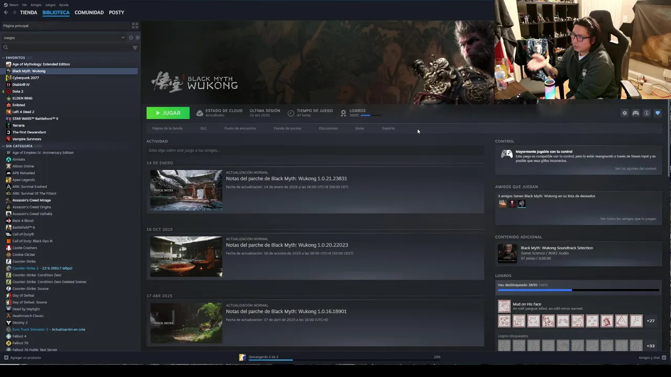The width and height of the screenshot is (671, 377).
Task: Go forward with the right navigation arrow
Action: [x=14, y=13]
